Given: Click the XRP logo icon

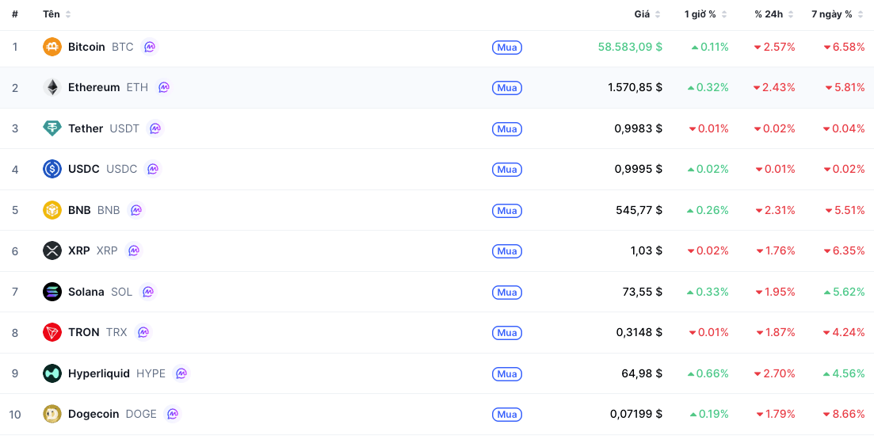Looking at the screenshot, I should [x=52, y=251].
